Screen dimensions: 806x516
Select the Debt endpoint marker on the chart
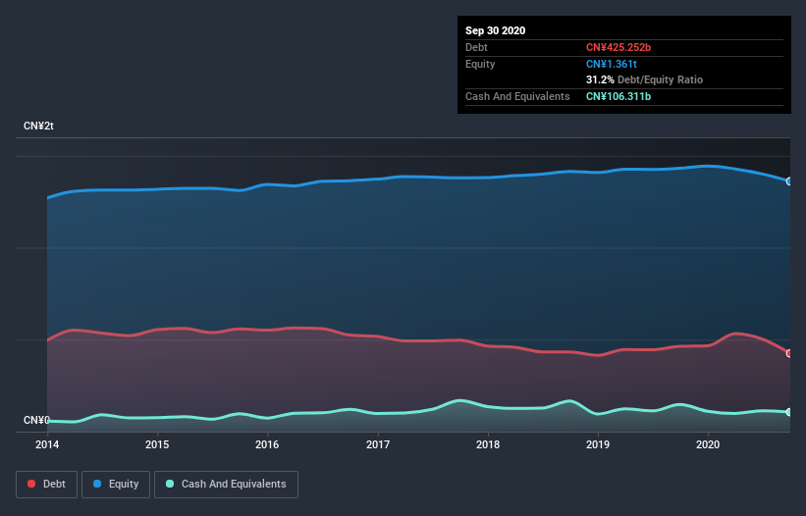tap(789, 353)
